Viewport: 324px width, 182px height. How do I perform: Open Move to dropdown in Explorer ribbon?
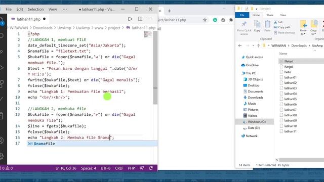coord(303,28)
